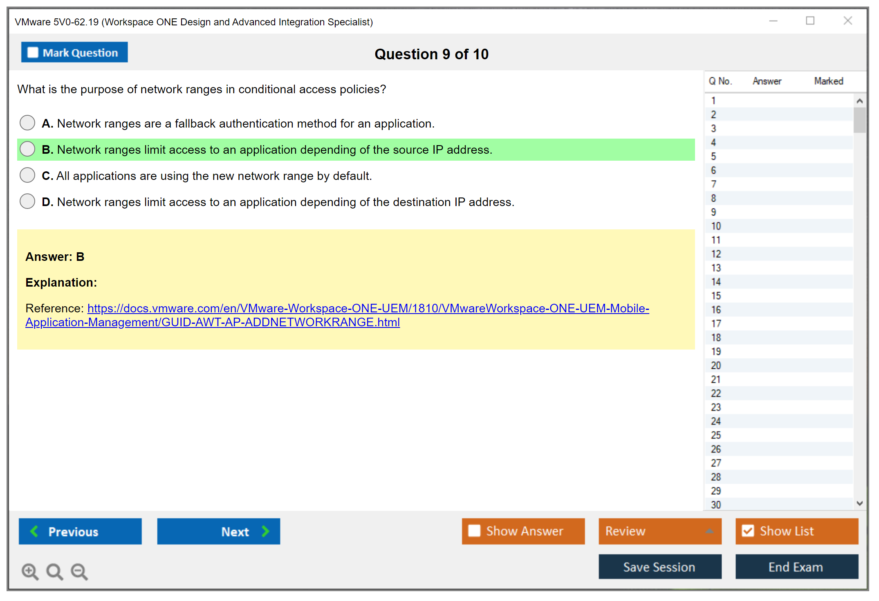Uncheck the Show List checkbox

pyautogui.click(x=748, y=531)
